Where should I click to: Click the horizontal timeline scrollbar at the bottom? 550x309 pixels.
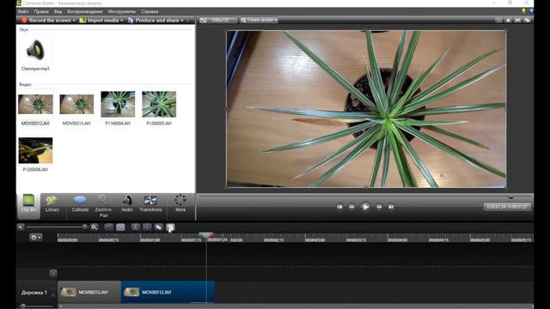click(296, 306)
